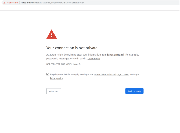Click the Your connection is not private heading

(72, 48)
